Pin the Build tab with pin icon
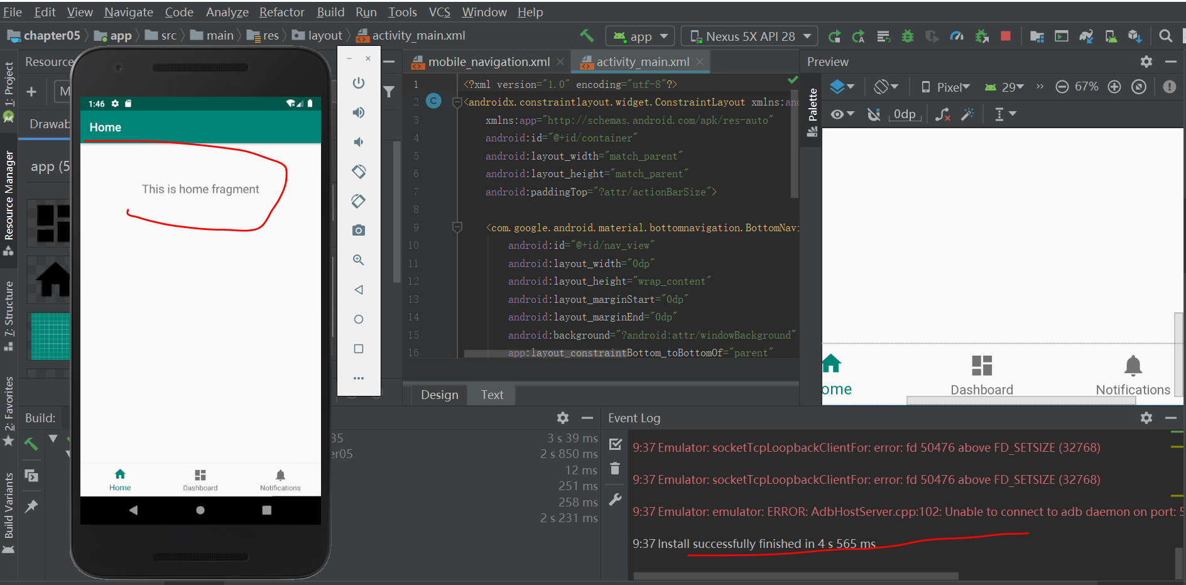1186x585 pixels. tap(31, 506)
